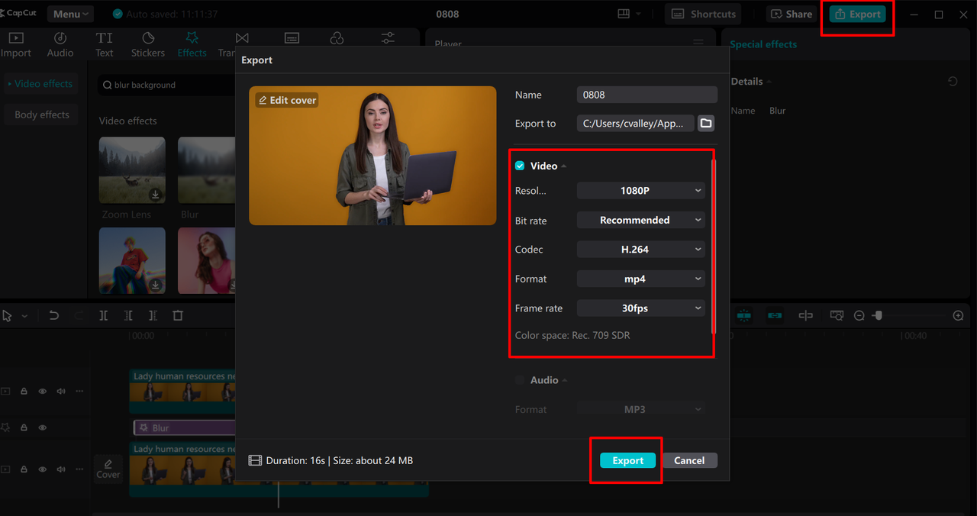This screenshot has height=516, width=977.
Task: Download the Zoom Lens video effect
Action: tap(155, 195)
